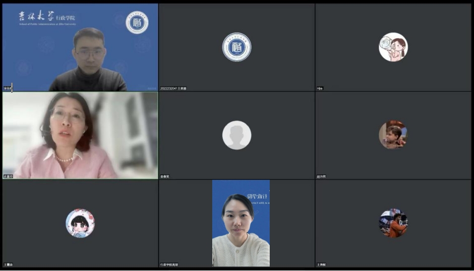Click the university emblem avatar in the top-middle tile
The image size is (474, 271).
tap(237, 47)
